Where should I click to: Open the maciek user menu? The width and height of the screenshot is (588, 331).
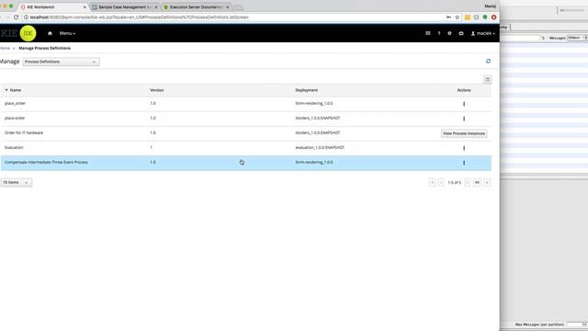click(483, 33)
